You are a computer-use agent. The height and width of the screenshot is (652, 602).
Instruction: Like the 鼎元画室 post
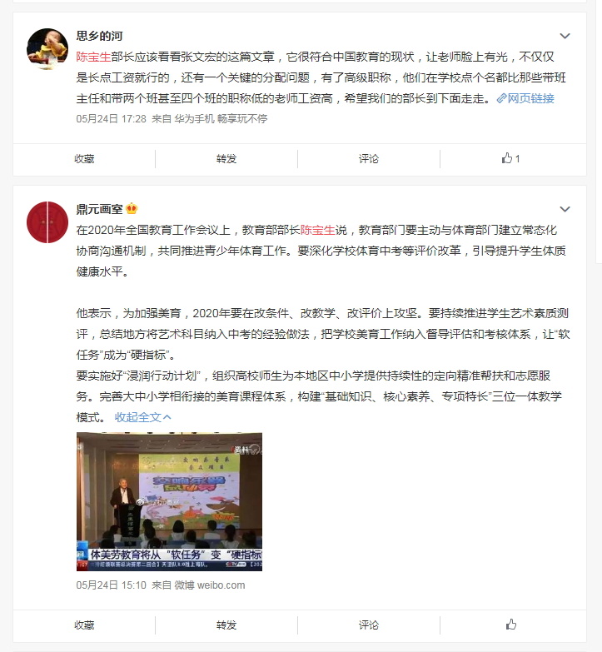point(511,625)
